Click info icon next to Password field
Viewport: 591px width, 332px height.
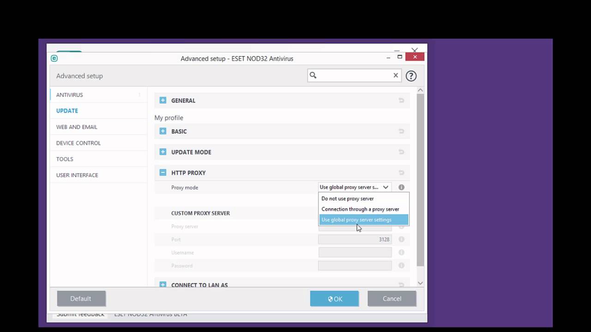[401, 266]
